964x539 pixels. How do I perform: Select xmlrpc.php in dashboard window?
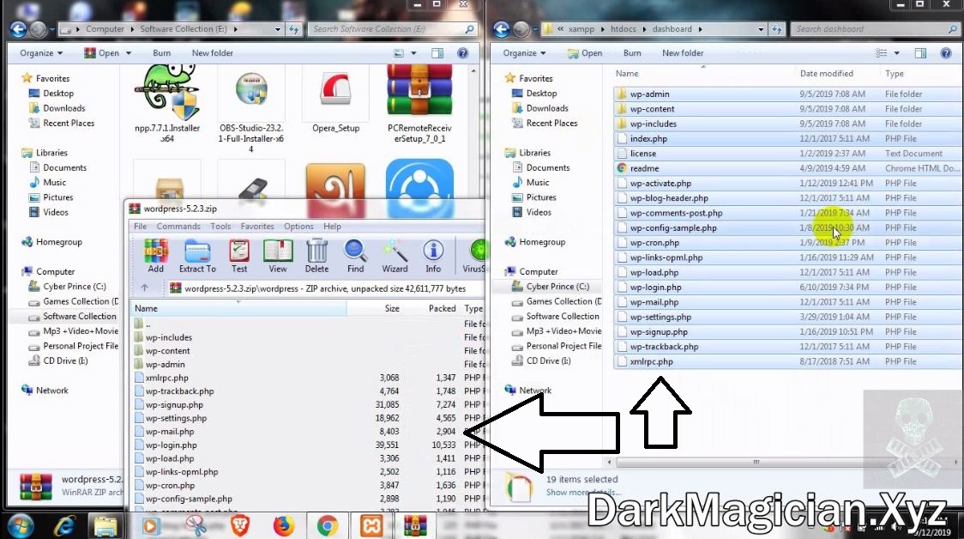(651, 362)
